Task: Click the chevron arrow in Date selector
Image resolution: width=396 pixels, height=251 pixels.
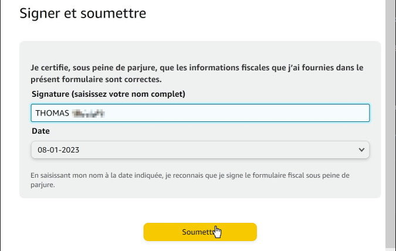Action: (361, 150)
